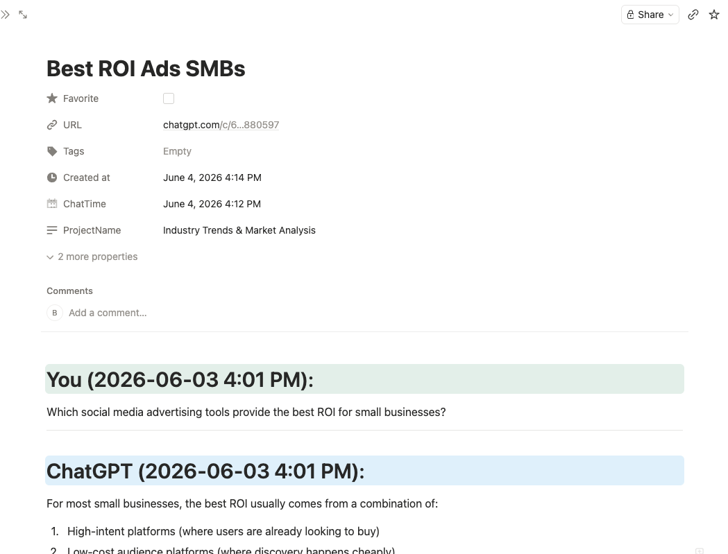This screenshot has height=554, width=728.
Task: Click the URL property label
Action: [x=72, y=125]
